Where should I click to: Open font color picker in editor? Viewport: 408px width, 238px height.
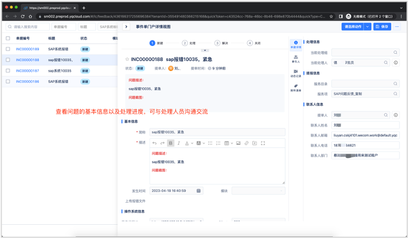(188, 143)
